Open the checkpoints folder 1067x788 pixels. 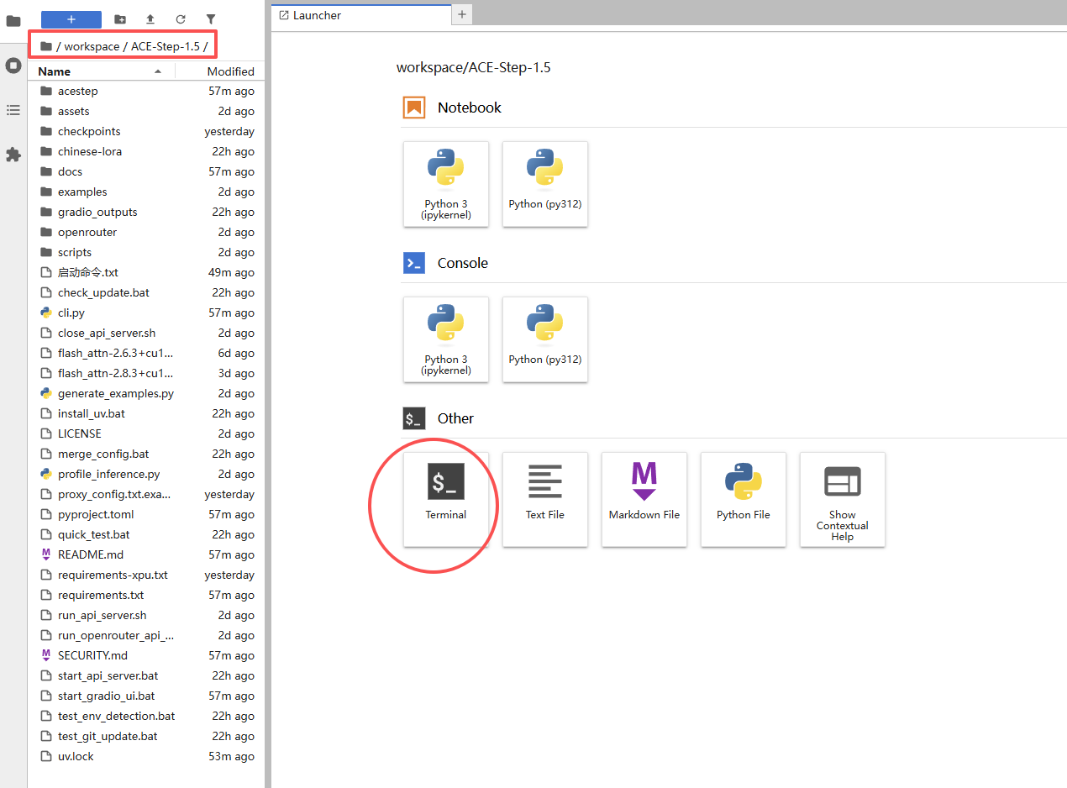[89, 131]
